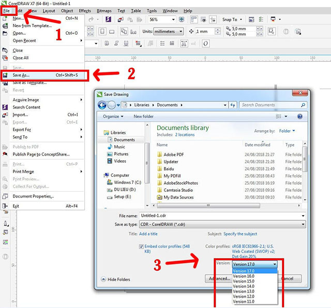Open the zoom level 56% dropdown
Screen dimensions: 331x308
pos(173,20)
